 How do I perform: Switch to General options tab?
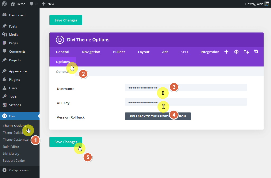click(62, 52)
